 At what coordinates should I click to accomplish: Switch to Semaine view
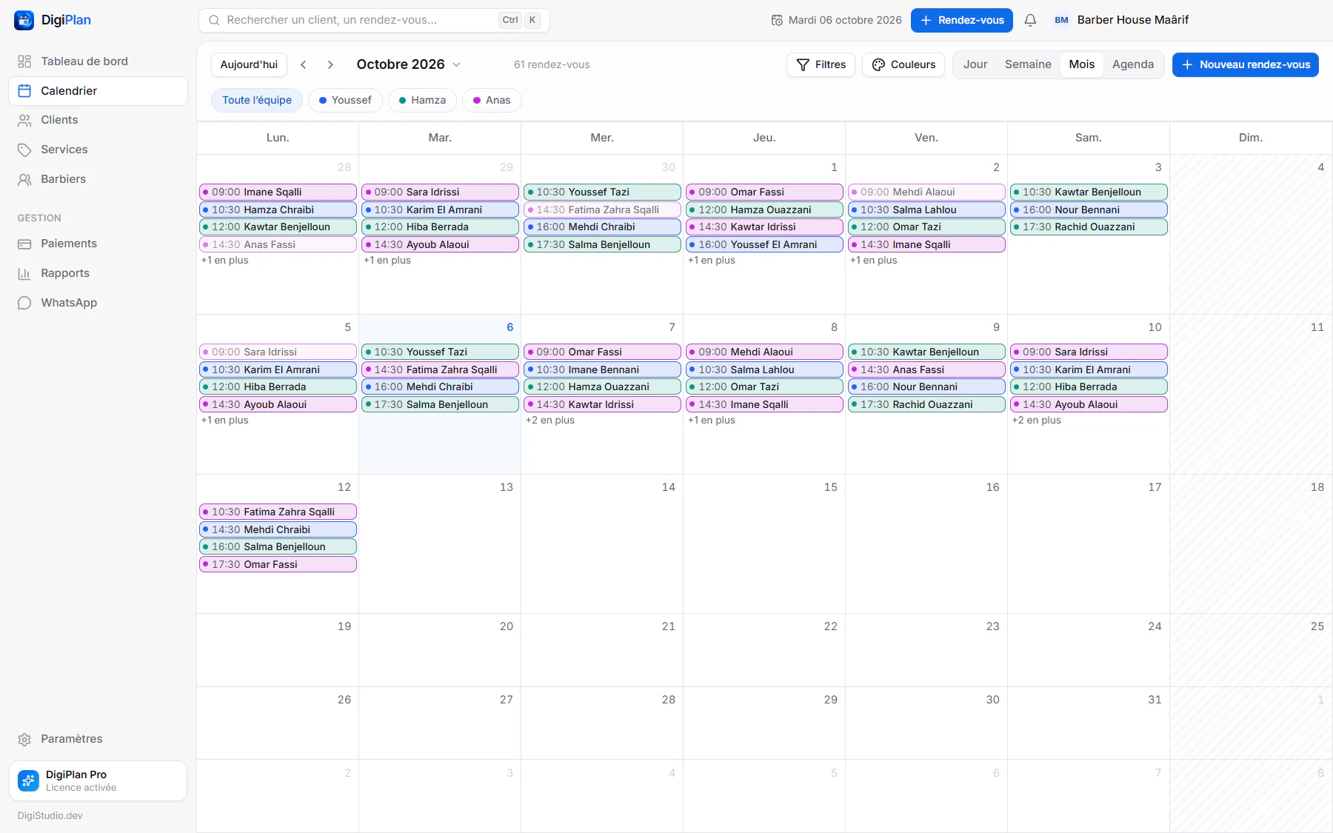click(1028, 64)
